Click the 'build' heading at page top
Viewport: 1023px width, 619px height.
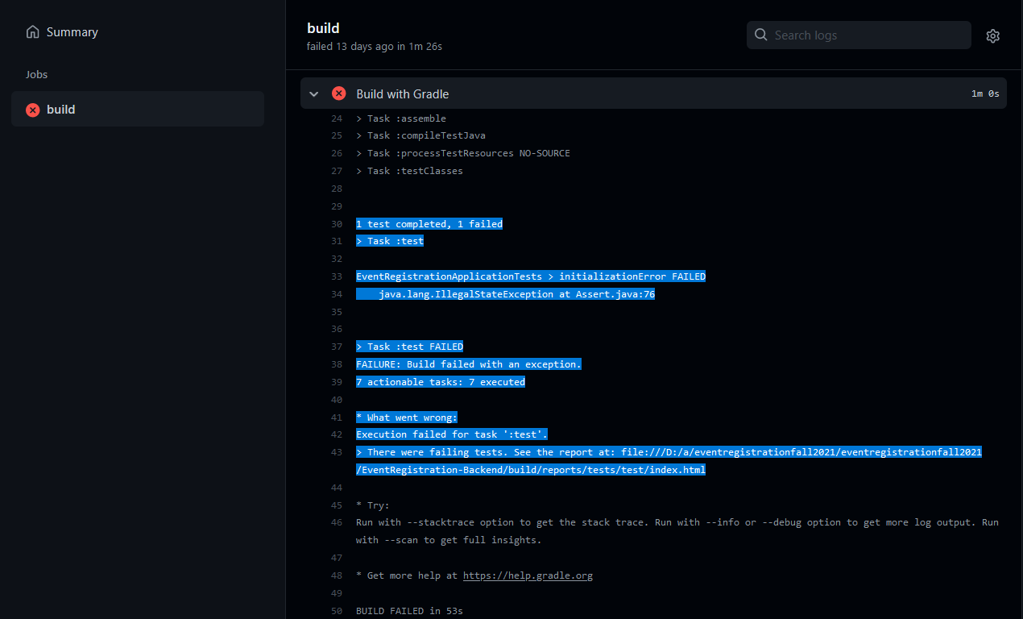(323, 28)
